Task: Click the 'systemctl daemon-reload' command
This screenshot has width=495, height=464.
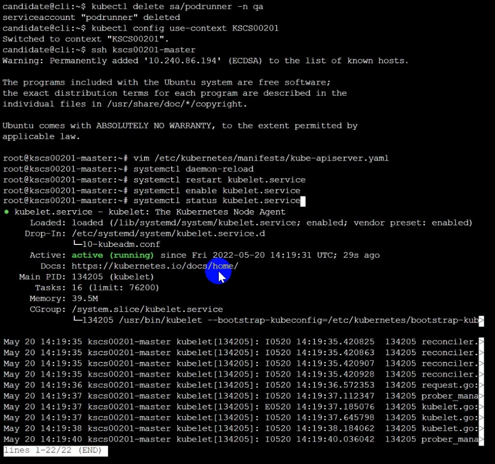Action: pyautogui.click(x=193, y=169)
